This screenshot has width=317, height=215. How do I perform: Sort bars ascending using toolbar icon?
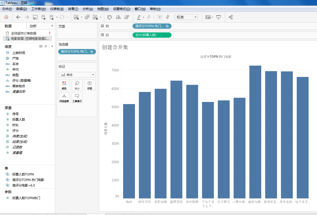118,17
